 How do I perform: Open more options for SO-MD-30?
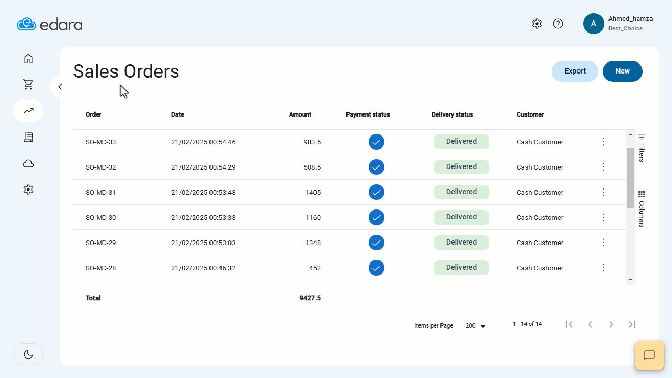(604, 217)
